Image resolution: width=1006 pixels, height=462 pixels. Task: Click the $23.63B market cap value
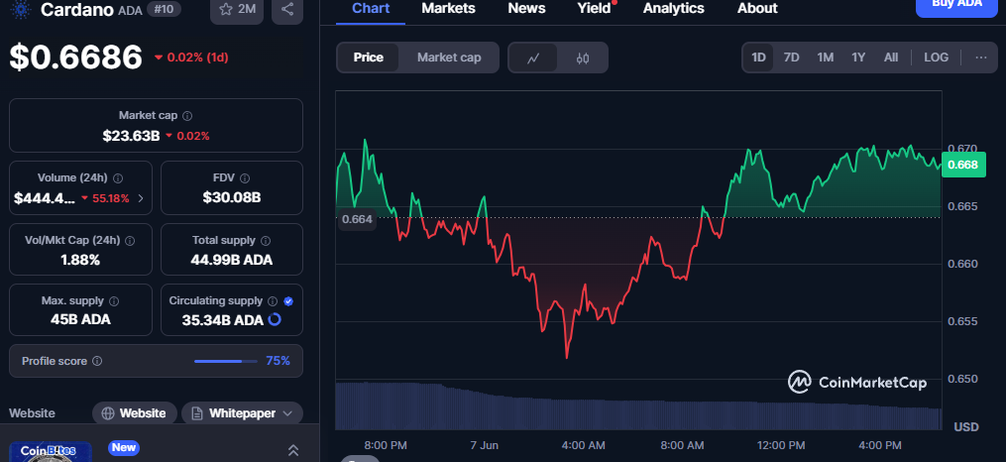tap(131, 136)
